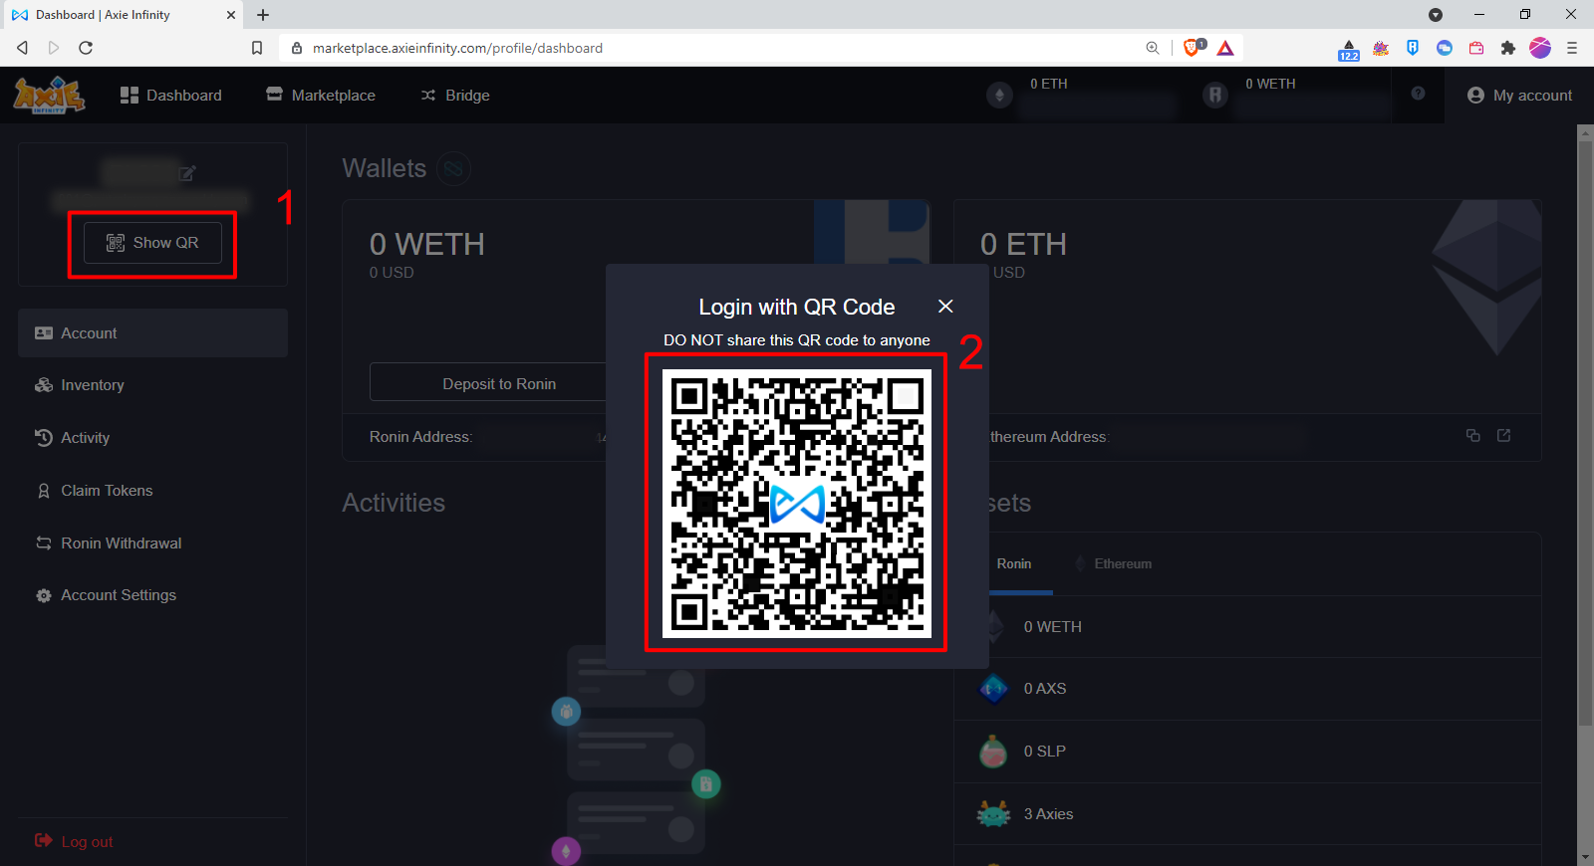Open Ethereum address in external explorer
Screen dimensions: 1594x866
coord(1504,436)
